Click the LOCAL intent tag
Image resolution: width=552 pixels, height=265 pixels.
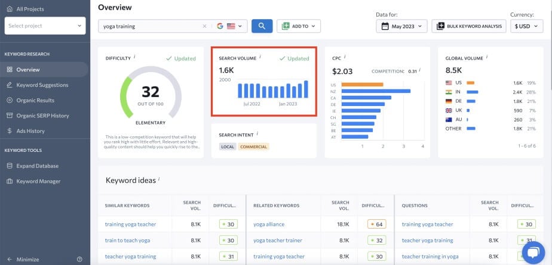pyautogui.click(x=228, y=146)
